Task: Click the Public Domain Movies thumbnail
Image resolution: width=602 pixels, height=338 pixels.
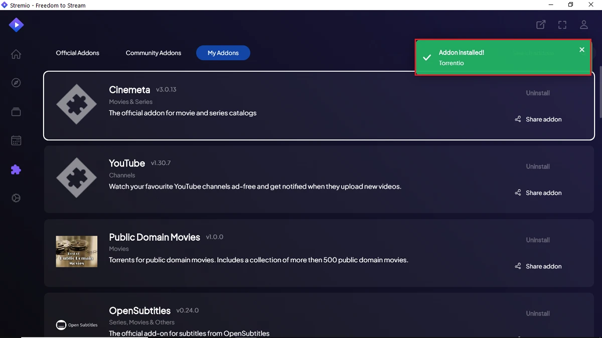Action: [77, 251]
